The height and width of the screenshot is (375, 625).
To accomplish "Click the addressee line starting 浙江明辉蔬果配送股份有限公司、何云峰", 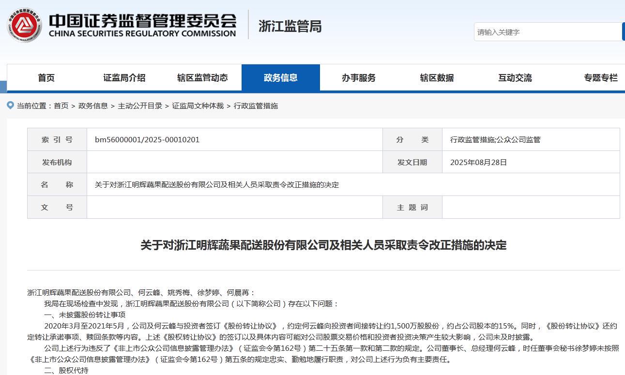I will coord(141,292).
